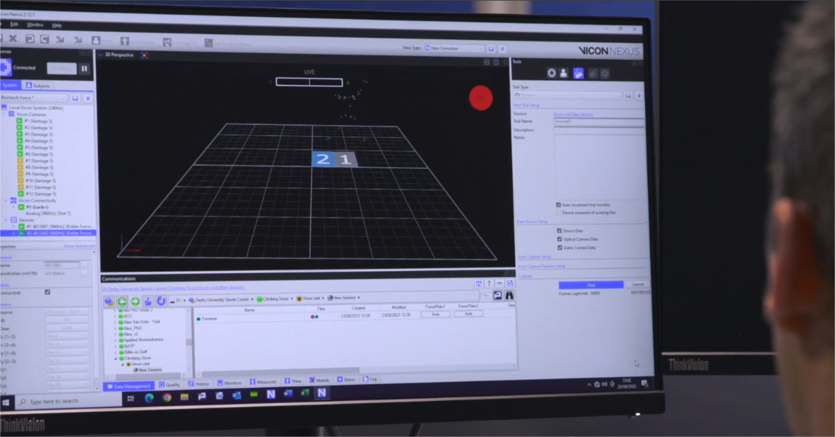Click the session link in Next Trial Setup
This screenshot has width=835, height=437.
pos(573,114)
